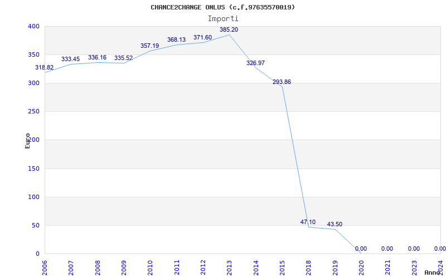Click the 2023 x-axis year label
Screen dimensions: 446x278
click(x=414, y=267)
